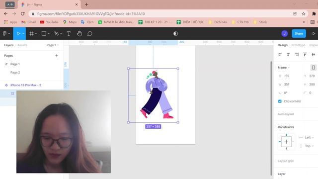
Task: Select Page 2 in the pages list
Action: (x=15, y=73)
